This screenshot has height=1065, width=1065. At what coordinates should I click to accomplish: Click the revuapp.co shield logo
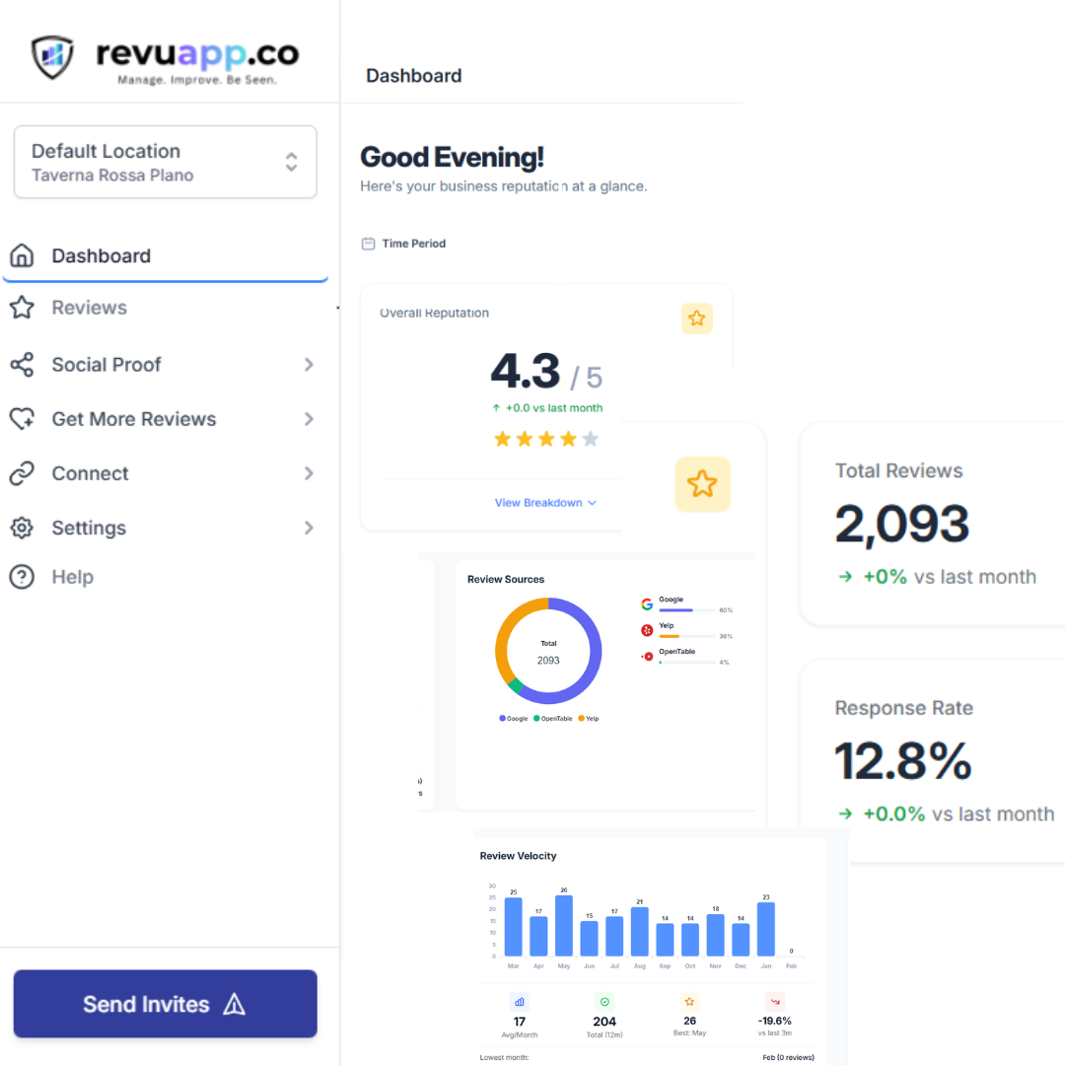[52, 56]
